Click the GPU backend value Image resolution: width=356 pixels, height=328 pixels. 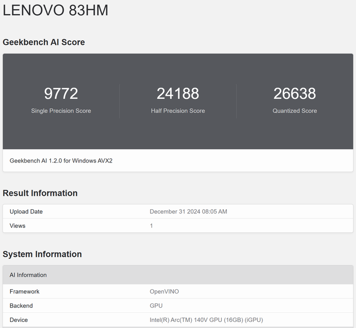tap(156, 306)
